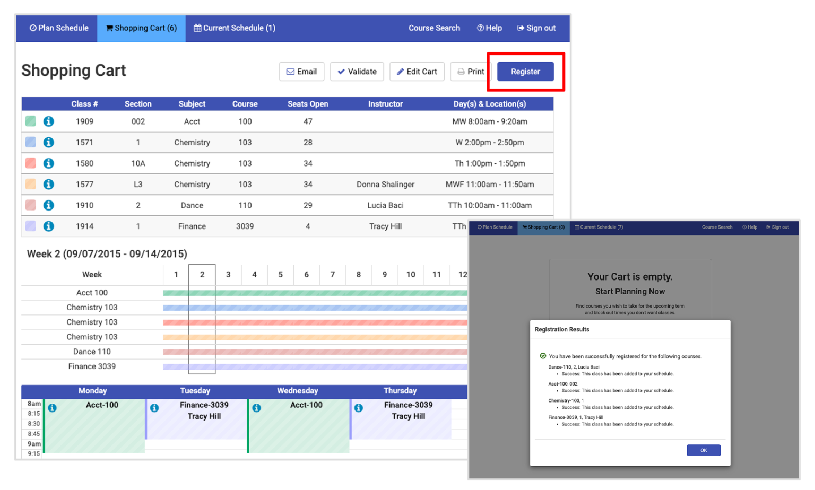Open info for Tuesday's Finance-3039 block

pyautogui.click(x=154, y=408)
